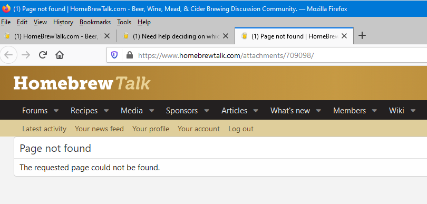The width and height of the screenshot is (427, 204).
Task: Expand the Wiki dropdown arrow
Action: (413, 111)
